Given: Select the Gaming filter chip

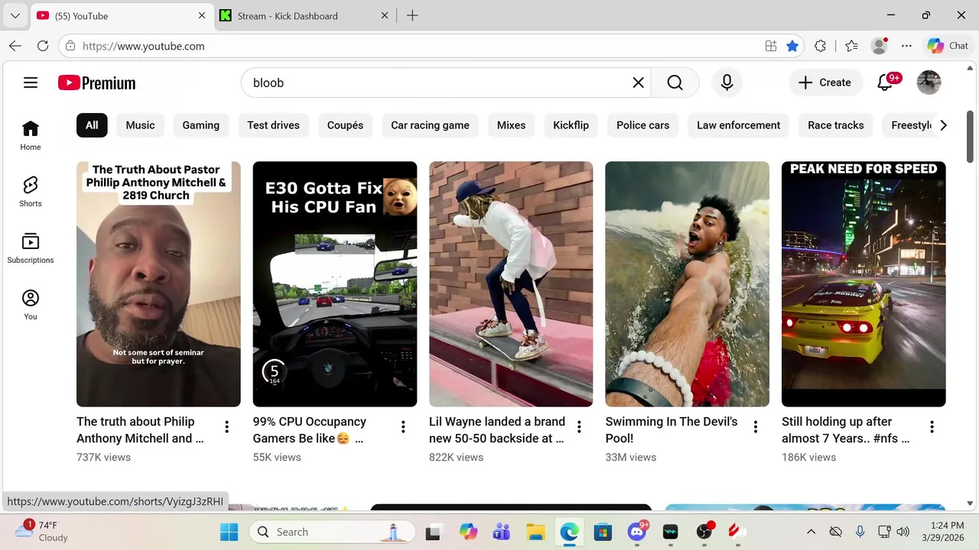Looking at the screenshot, I should [200, 125].
